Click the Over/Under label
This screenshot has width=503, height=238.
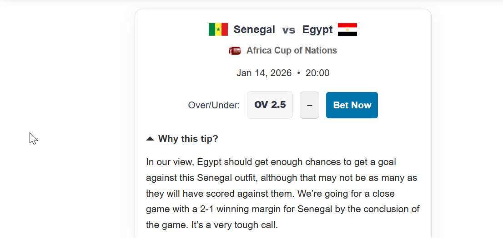coord(214,106)
